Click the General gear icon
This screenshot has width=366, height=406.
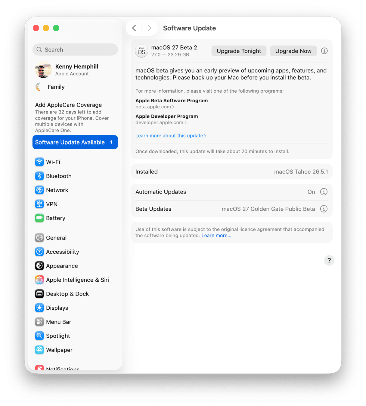(x=39, y=238)
